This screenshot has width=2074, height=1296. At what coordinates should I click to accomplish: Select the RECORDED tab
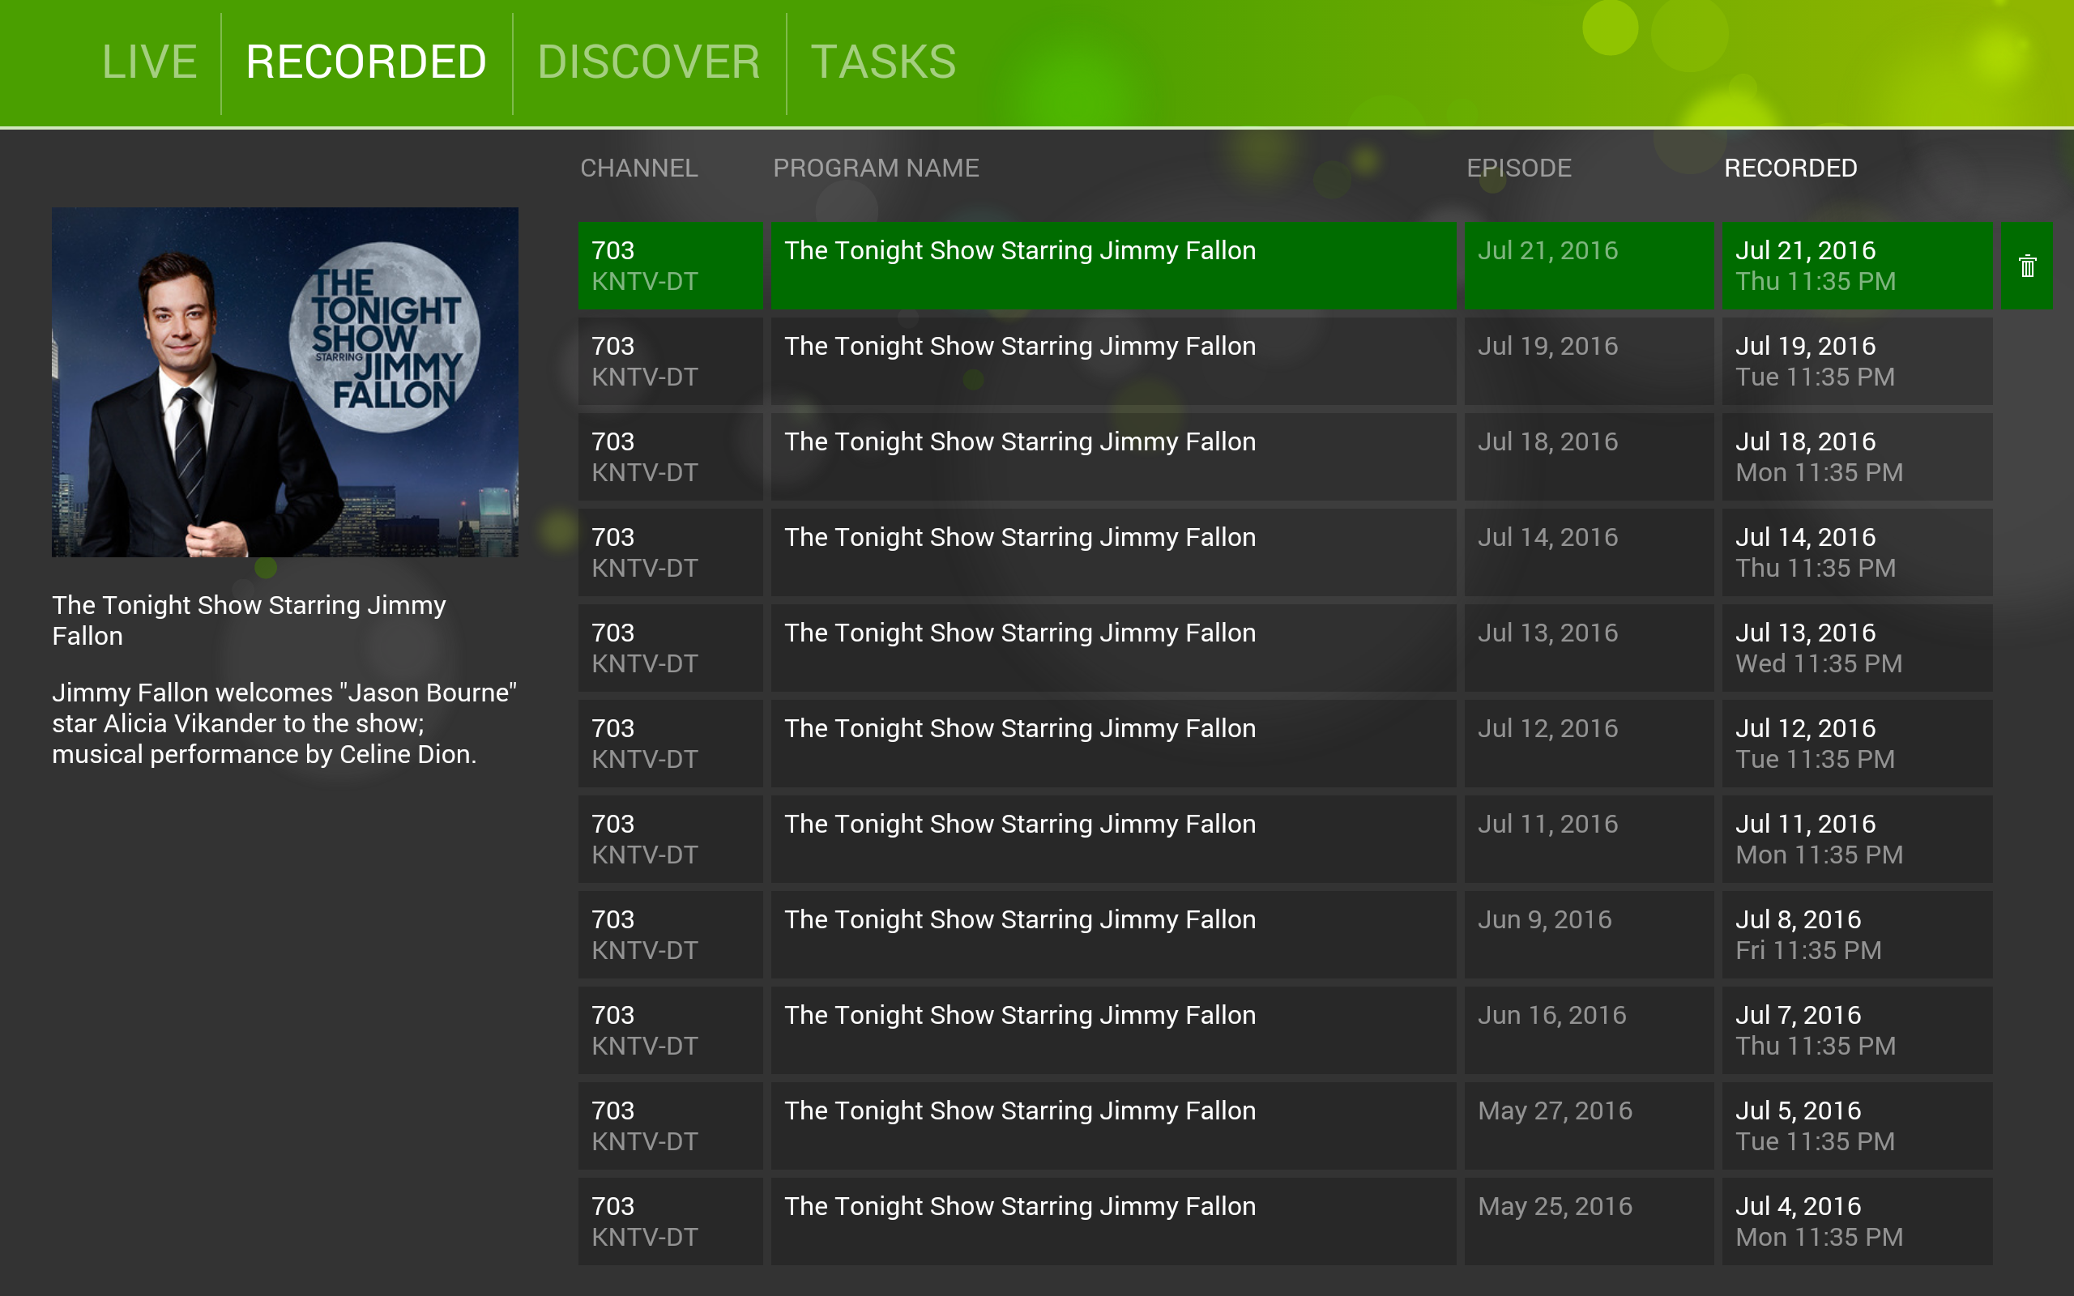(366, 62)
